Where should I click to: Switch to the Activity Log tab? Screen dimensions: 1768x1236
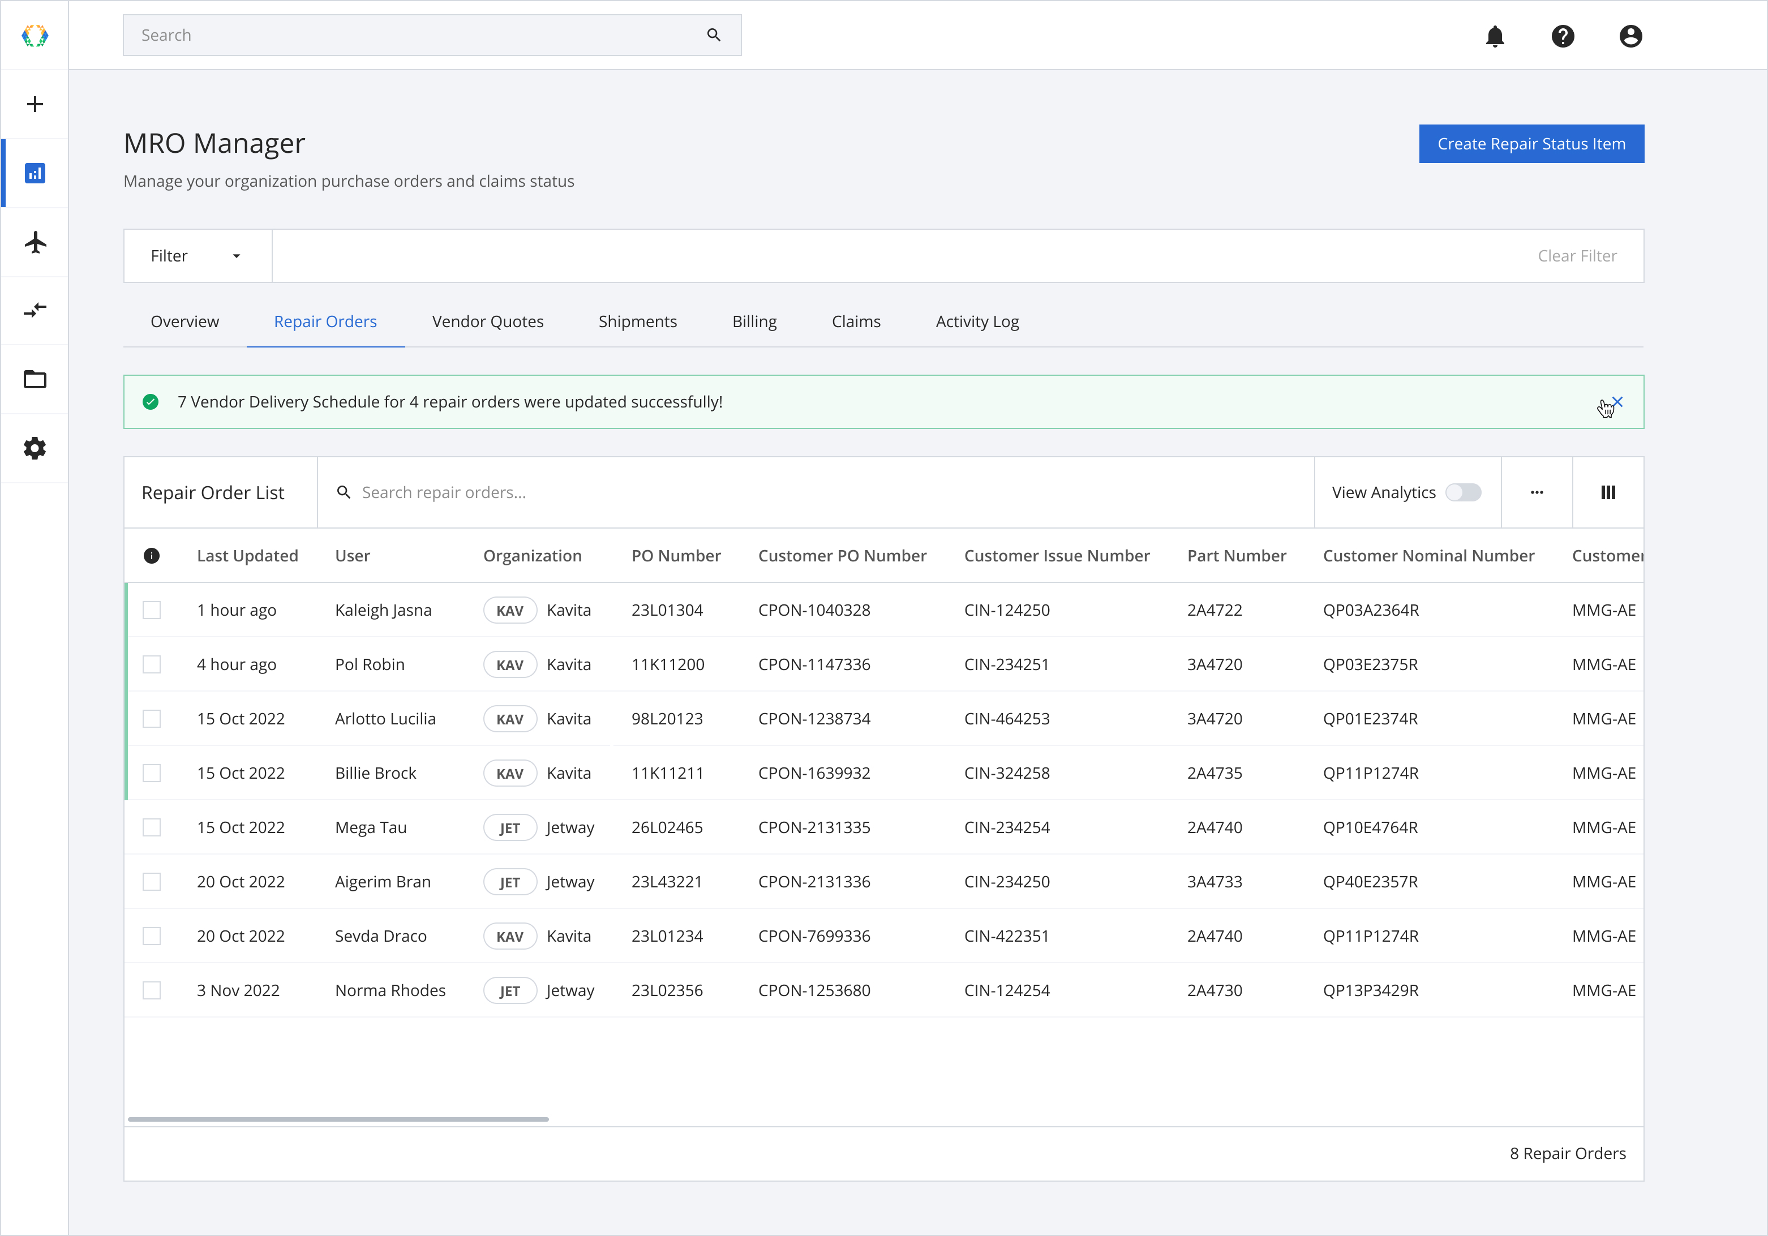pos(977,321)
